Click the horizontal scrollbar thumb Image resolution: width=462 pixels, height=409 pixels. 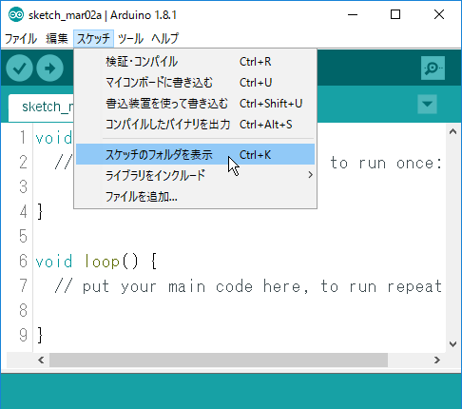[219, 360]
